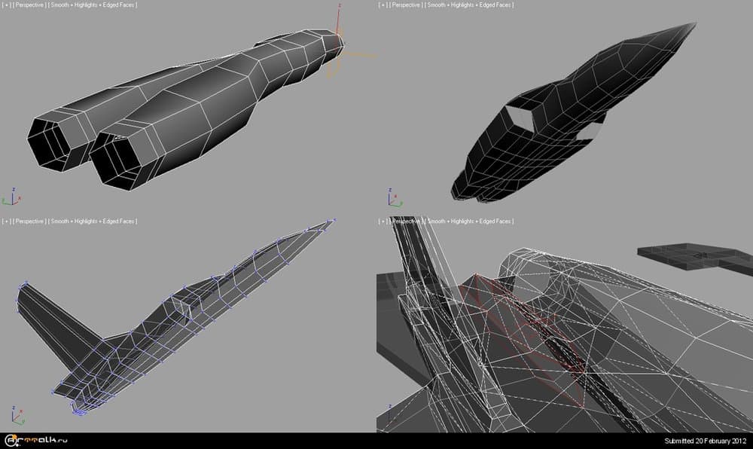This screenshot has height=449, width=753.
Task: Select the flat box object in the wireframe close-up
Action: coord(693,258)
